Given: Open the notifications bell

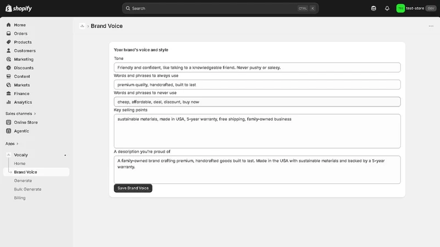Looking at the screenshot, I should (x=387, y=8).
